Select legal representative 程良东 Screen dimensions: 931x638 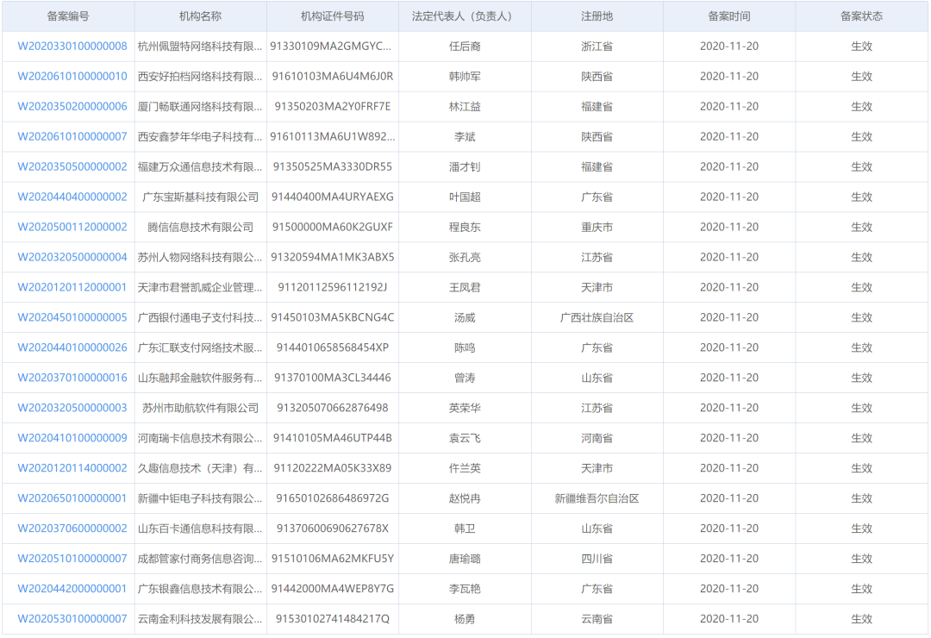pyautogui.click(x=465, y=228)
